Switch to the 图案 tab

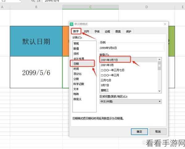118,31
